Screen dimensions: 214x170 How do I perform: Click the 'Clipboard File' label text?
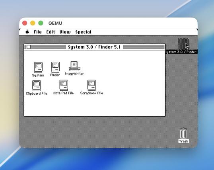tap(37, 94)
